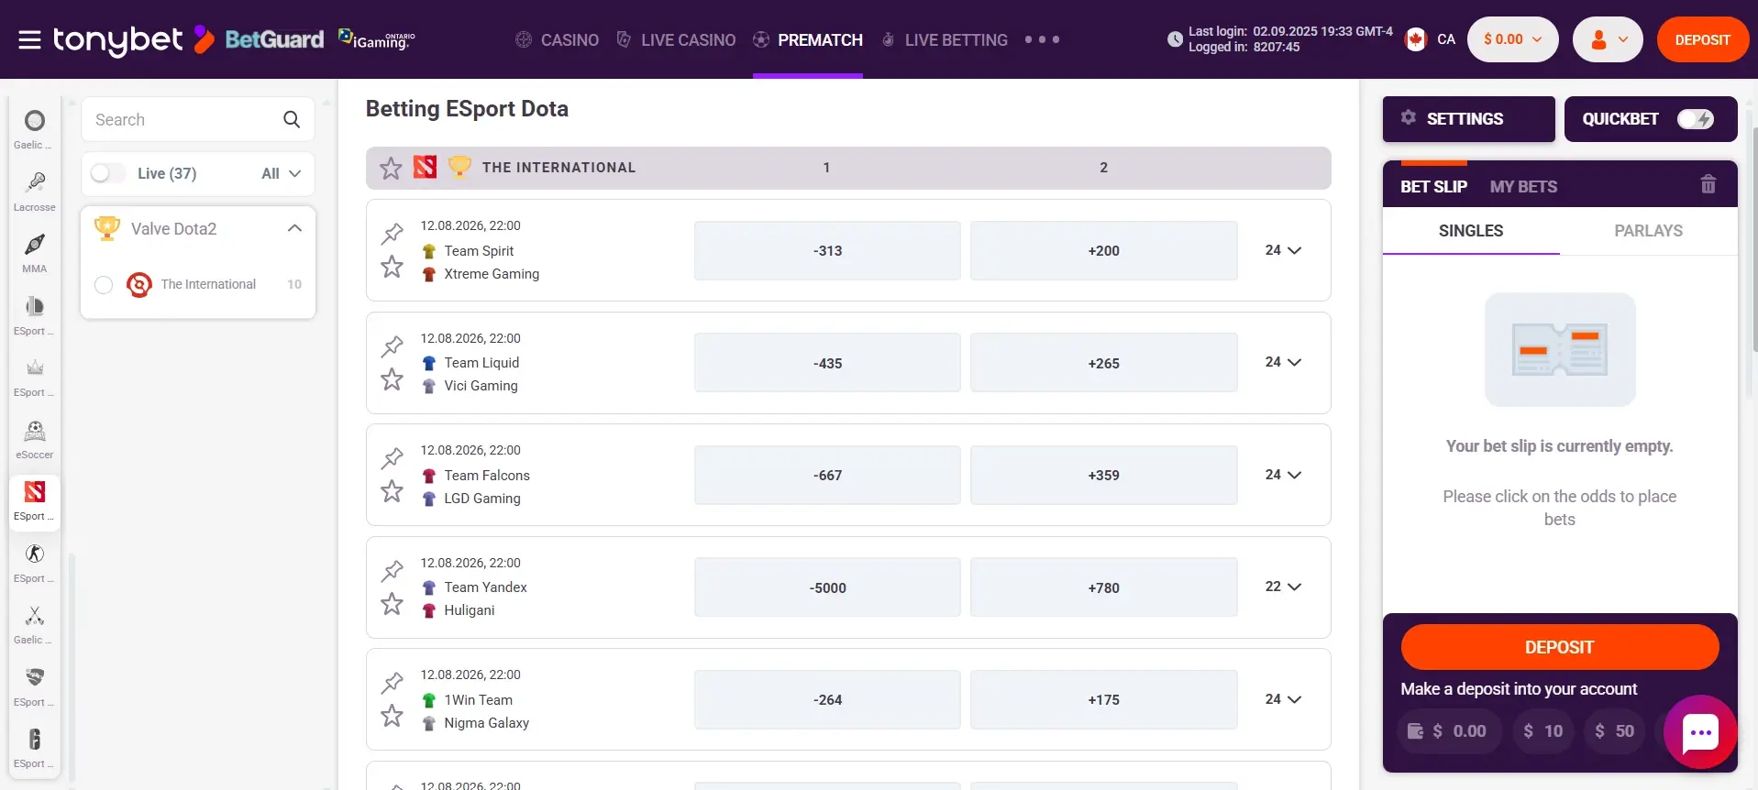Collapse the Valve Dota2 section

[x=294, y=228]
